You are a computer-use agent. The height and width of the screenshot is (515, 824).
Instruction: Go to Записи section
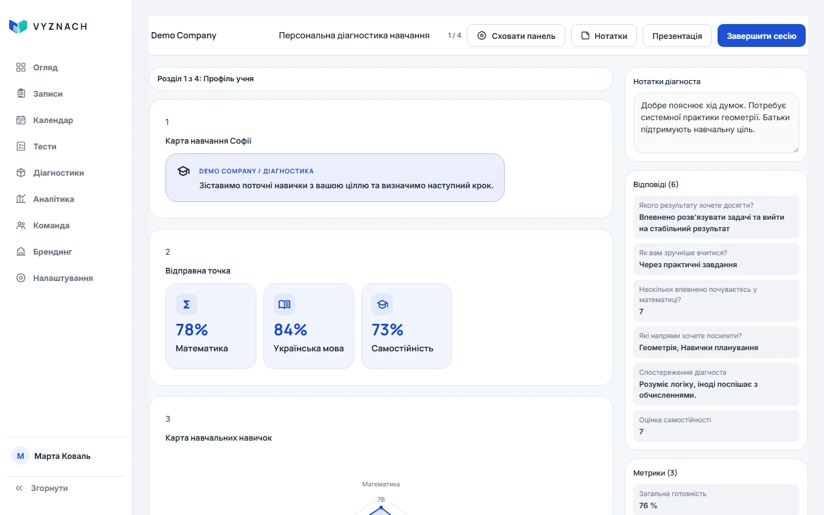pos(66,94)
